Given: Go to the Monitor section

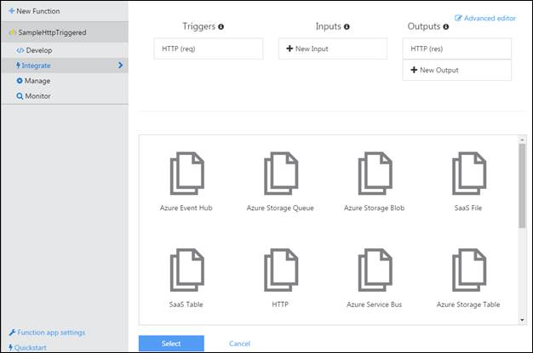Looking at the screenshot, I should pos(37,96).
